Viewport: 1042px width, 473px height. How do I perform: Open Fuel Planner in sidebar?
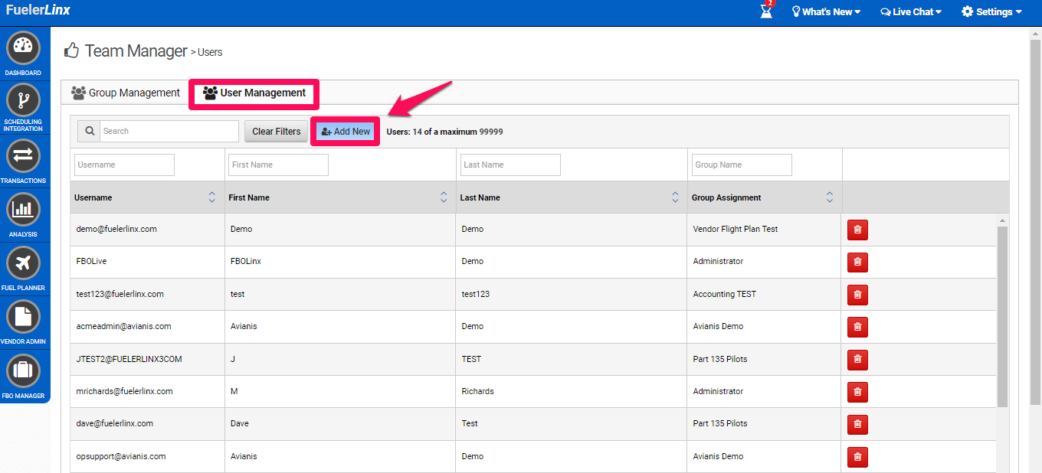coord(23,263)
